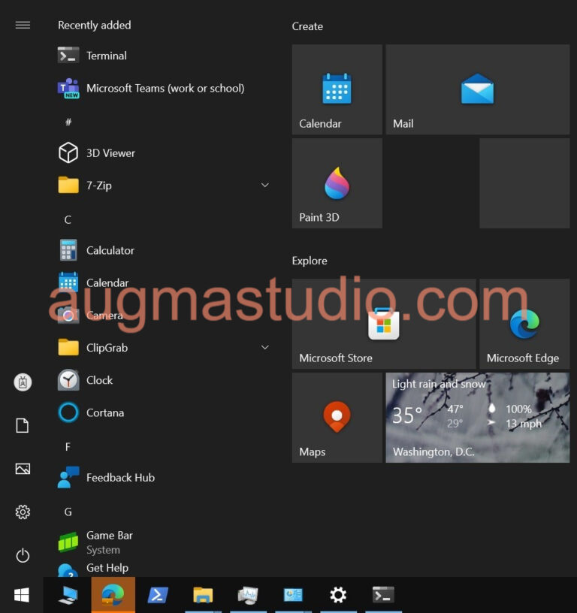The height and width of the screenshot is (613, 577).
Task: Open the computer icon on the taskbar
Action: pyautogui.click(x=68, y=595)
